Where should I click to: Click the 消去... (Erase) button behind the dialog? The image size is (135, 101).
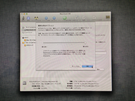point(99,69)
